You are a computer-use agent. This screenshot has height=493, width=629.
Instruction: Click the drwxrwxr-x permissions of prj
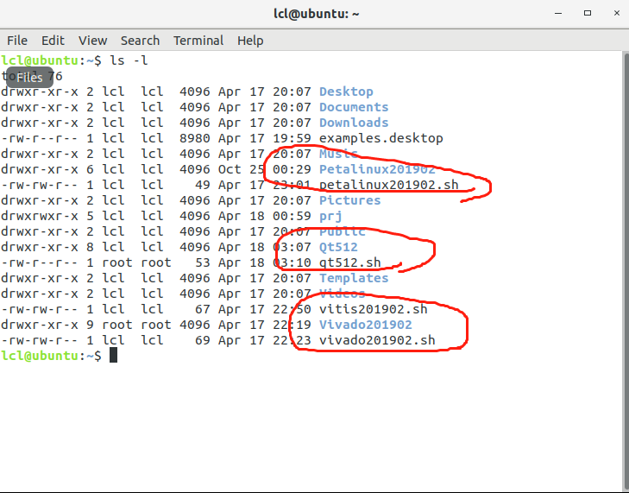click(x=40, y=216)
